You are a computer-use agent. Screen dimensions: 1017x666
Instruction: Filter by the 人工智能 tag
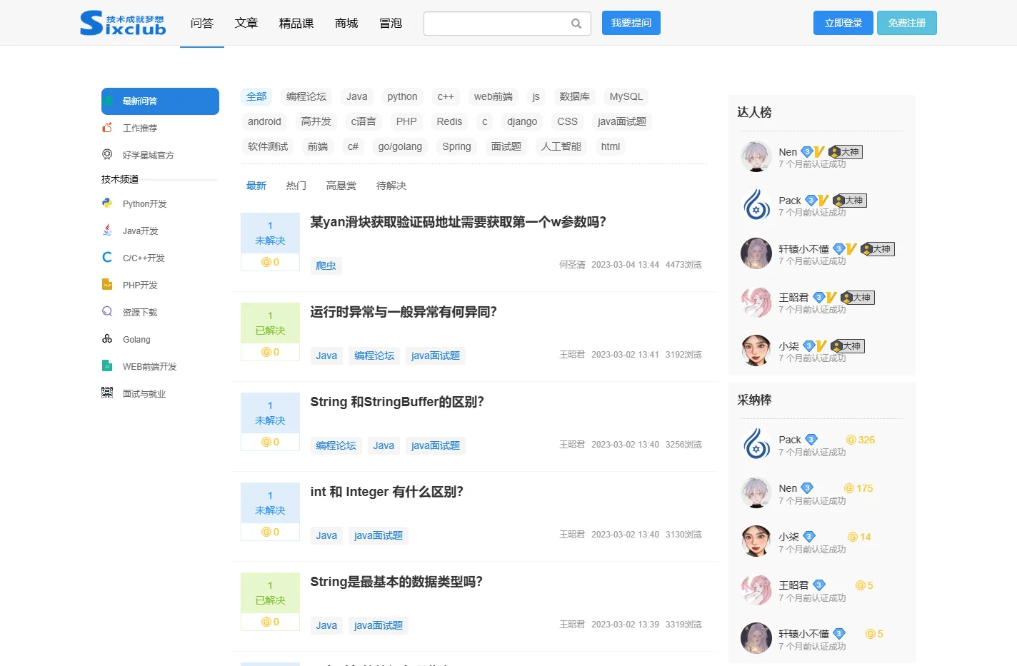coord(561,146)
